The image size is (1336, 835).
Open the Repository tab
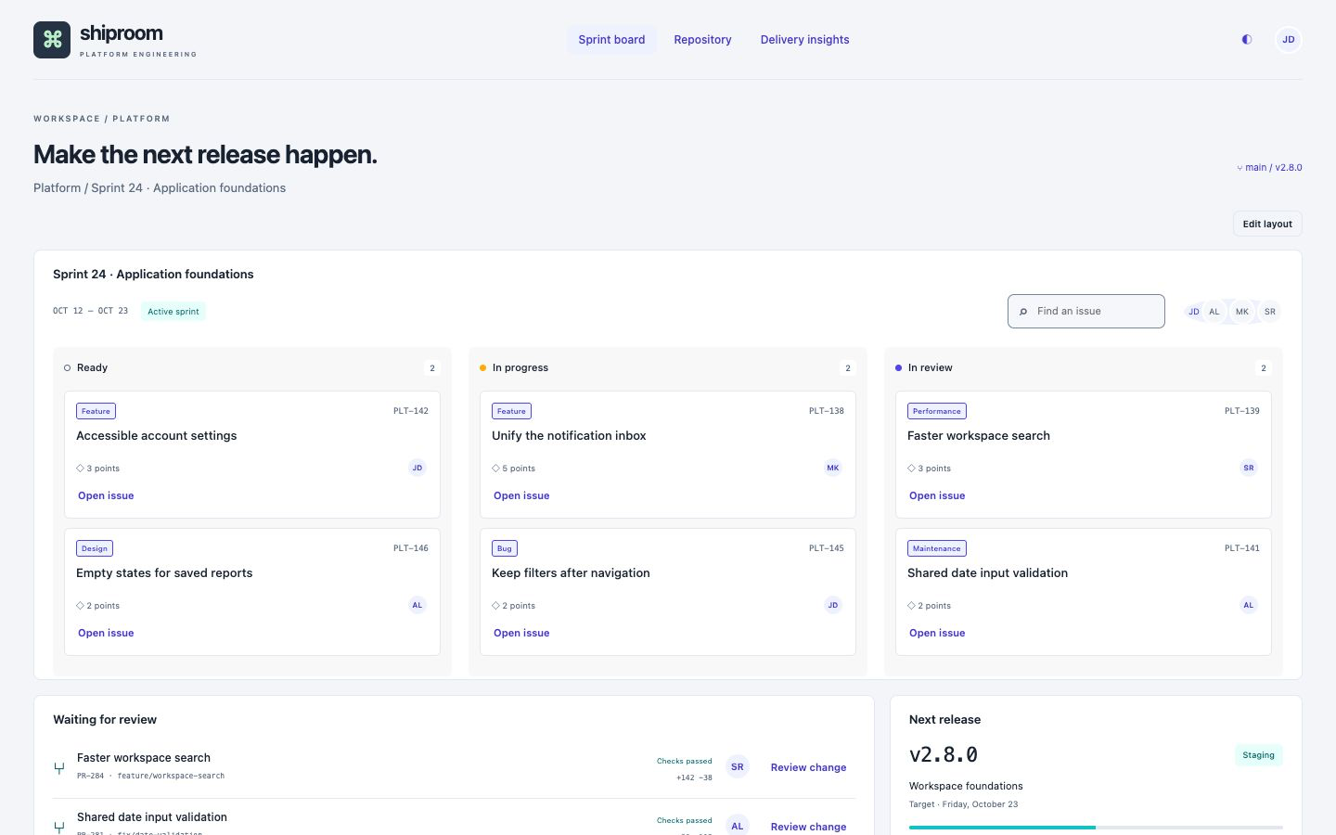(702, 40)
